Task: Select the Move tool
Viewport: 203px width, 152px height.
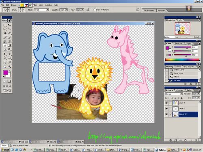Action: (x=9, y=25)
